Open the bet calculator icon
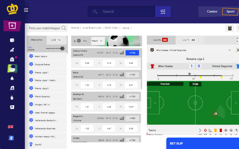 (x=230, y=28)
